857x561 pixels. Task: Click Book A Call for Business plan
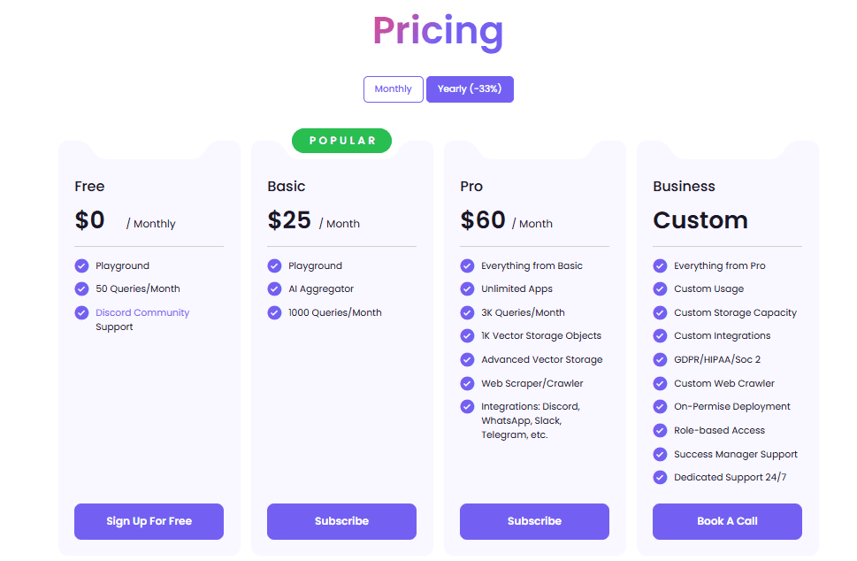tap(727, 521)
